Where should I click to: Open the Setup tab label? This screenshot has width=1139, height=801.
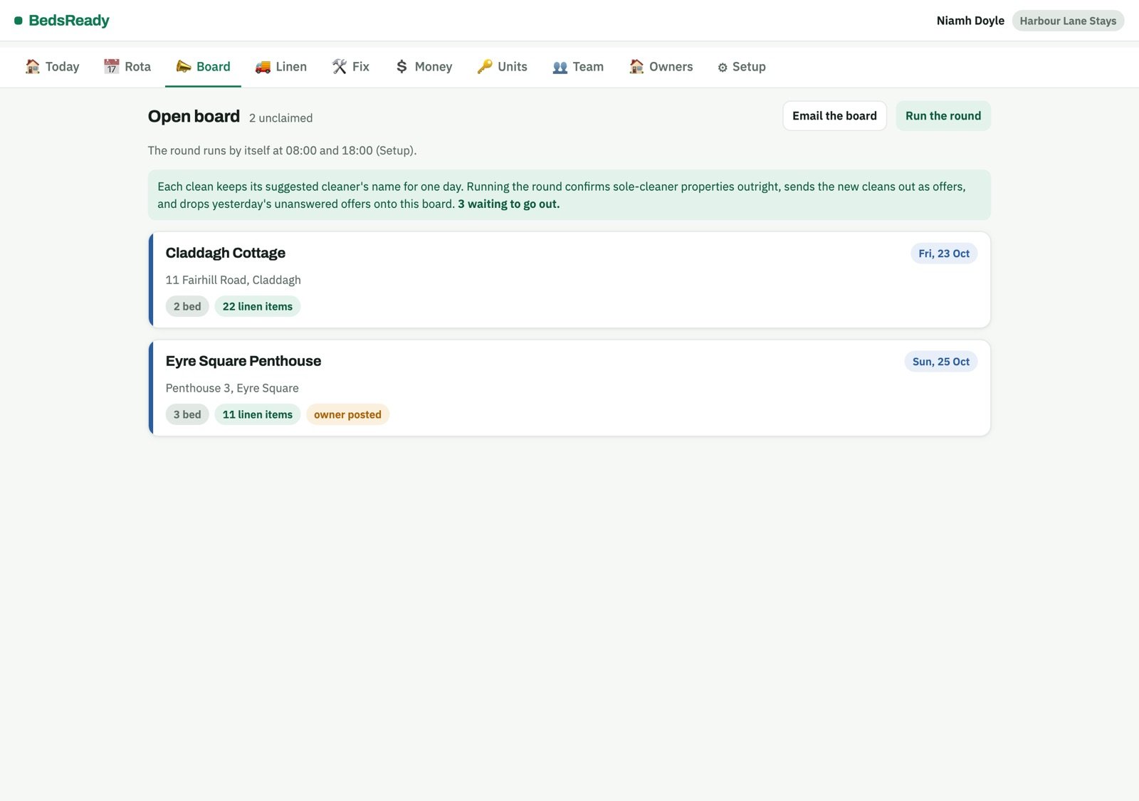749,67
